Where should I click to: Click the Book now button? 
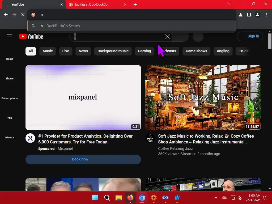pos(83,159)
